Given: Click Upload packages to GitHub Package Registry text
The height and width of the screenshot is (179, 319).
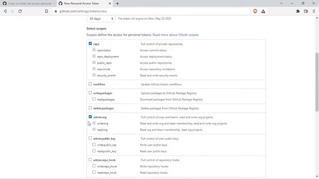Looking at the screenshot, I should 168,93.
